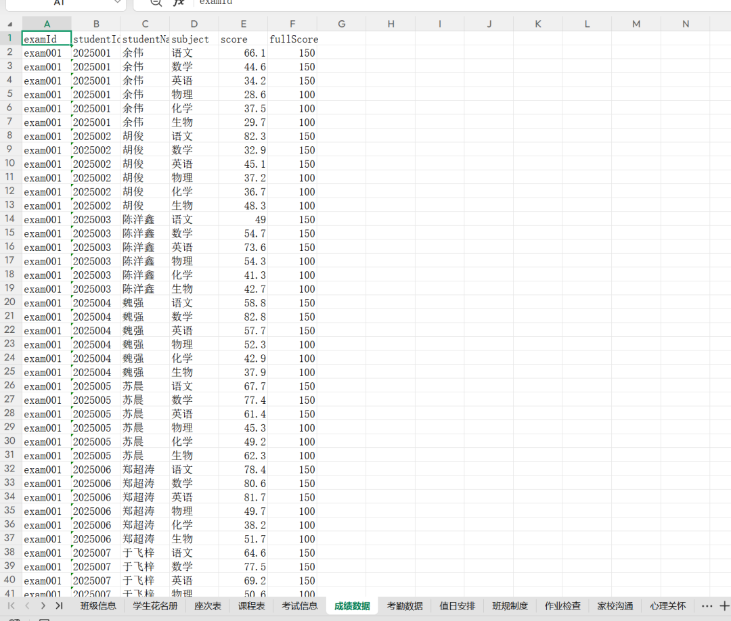Click 郑超涛 name in row 32
Image resolution: width=731 pixels, height=621 pixels.
click(x=145, y=469)
